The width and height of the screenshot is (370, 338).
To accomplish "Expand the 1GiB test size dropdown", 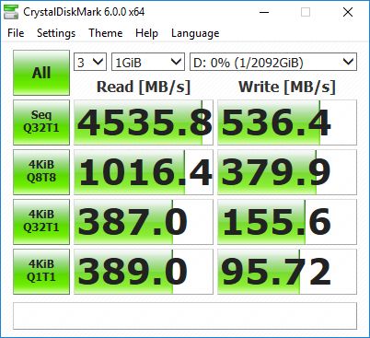I will (148, 62).
